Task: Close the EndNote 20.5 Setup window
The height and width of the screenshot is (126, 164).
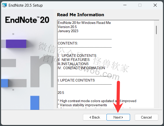Action: (x=155, y=5)
